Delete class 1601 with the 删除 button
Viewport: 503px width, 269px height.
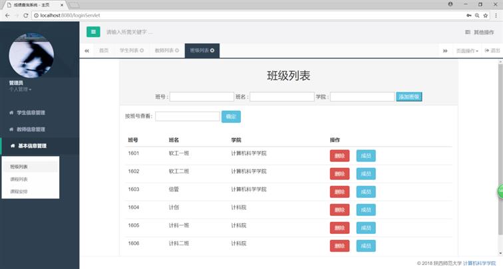click(x=339, y=155)
